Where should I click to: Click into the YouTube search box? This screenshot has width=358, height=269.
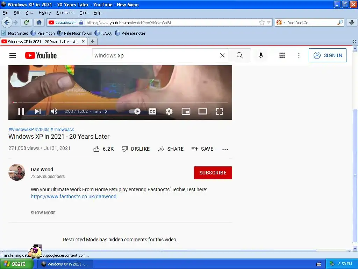155,55
